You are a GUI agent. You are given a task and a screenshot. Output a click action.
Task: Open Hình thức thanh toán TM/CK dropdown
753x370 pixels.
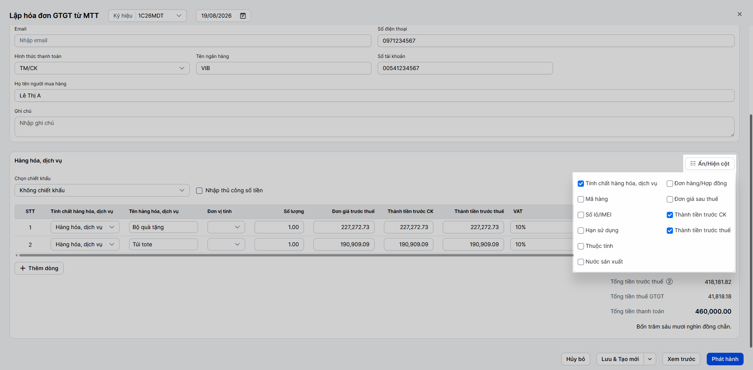(102, 68)
